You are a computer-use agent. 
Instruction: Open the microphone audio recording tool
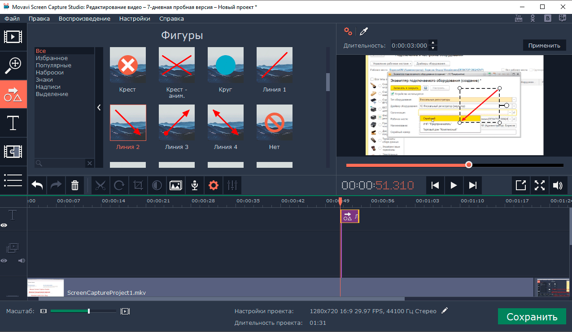(195, 185)
